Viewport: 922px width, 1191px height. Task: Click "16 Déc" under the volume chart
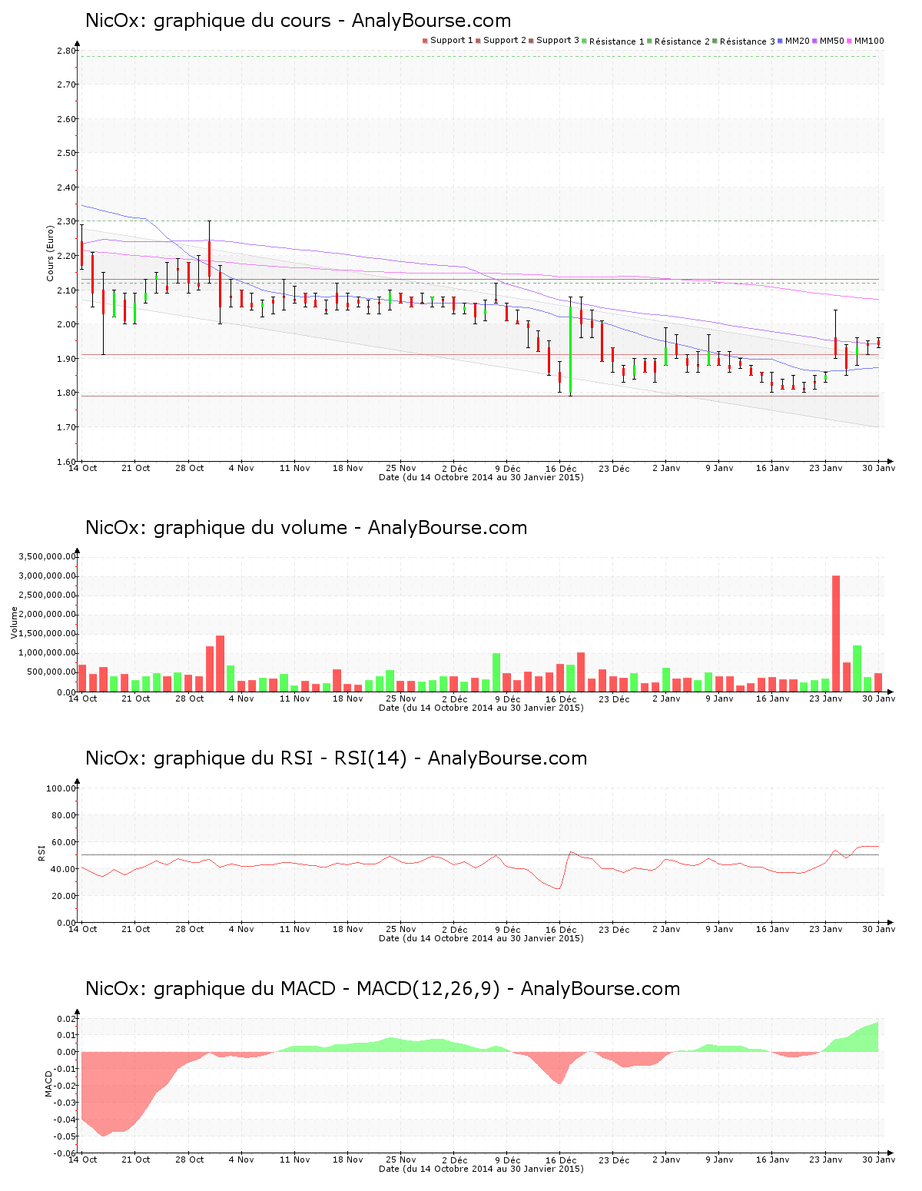pyautogui.click(x=561, y=699)
